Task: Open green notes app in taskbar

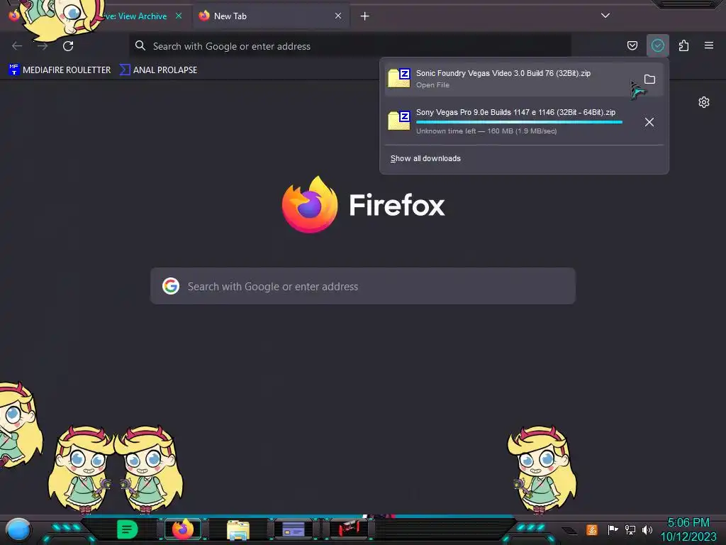Action: (x=128, y=529)
